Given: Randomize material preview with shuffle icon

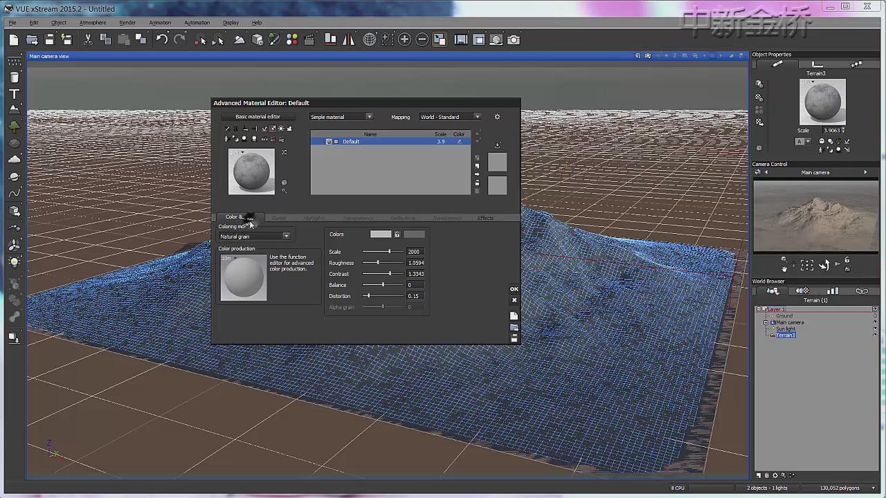Looking at the screenshot, I should [x=284, y=152].
